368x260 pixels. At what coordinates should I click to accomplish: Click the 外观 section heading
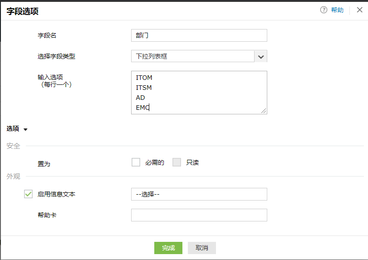13,176
